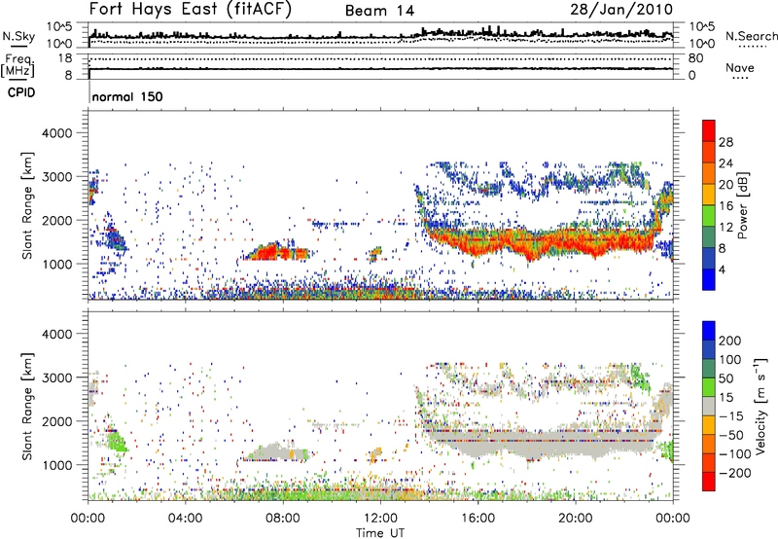This screenshot has width=778, height=539.
Task: Click the "28" label on power colorbar
Action: (725, 142)
